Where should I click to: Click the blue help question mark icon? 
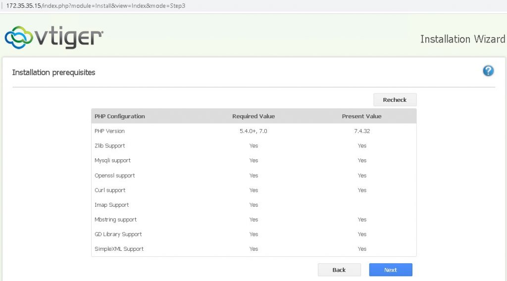[488, 71]
